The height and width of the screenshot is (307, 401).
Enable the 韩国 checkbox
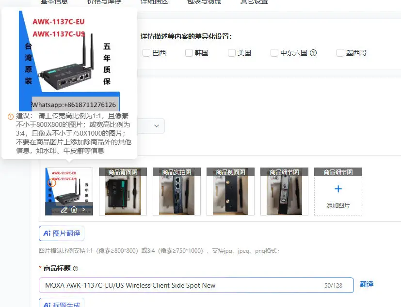[189, 53]
